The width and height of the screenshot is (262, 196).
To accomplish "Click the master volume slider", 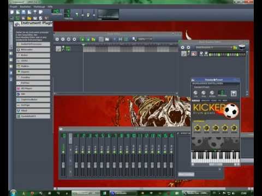I will 82,15.
